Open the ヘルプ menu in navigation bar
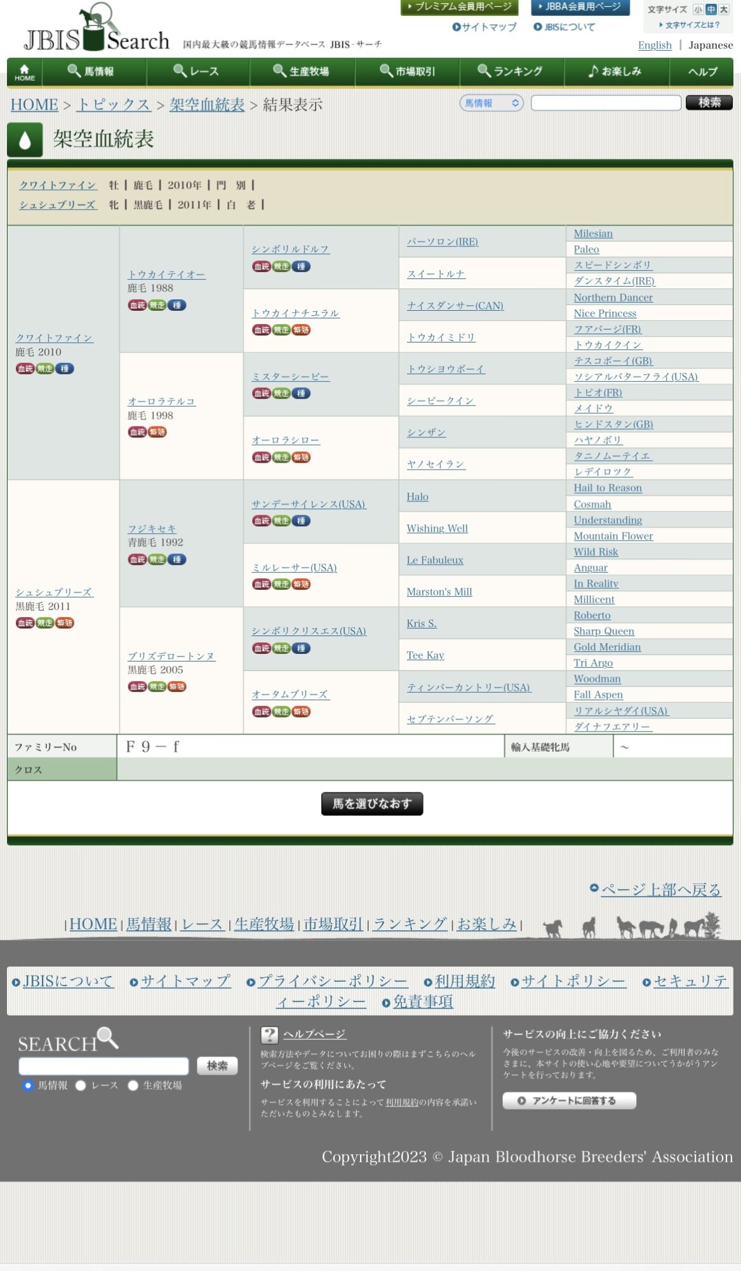741x1271 pixels. point(702,72)
